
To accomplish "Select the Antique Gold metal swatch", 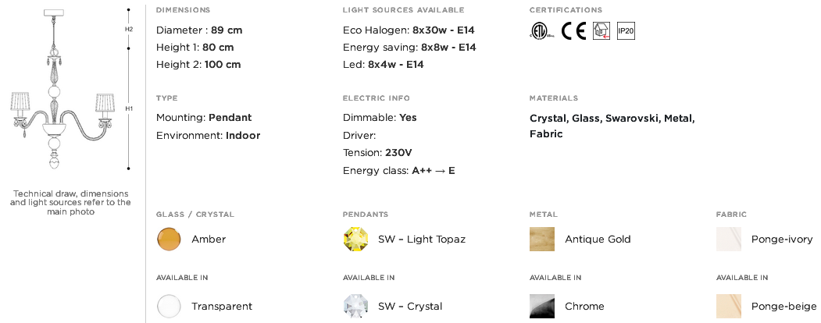I will (x=542, y=240).
